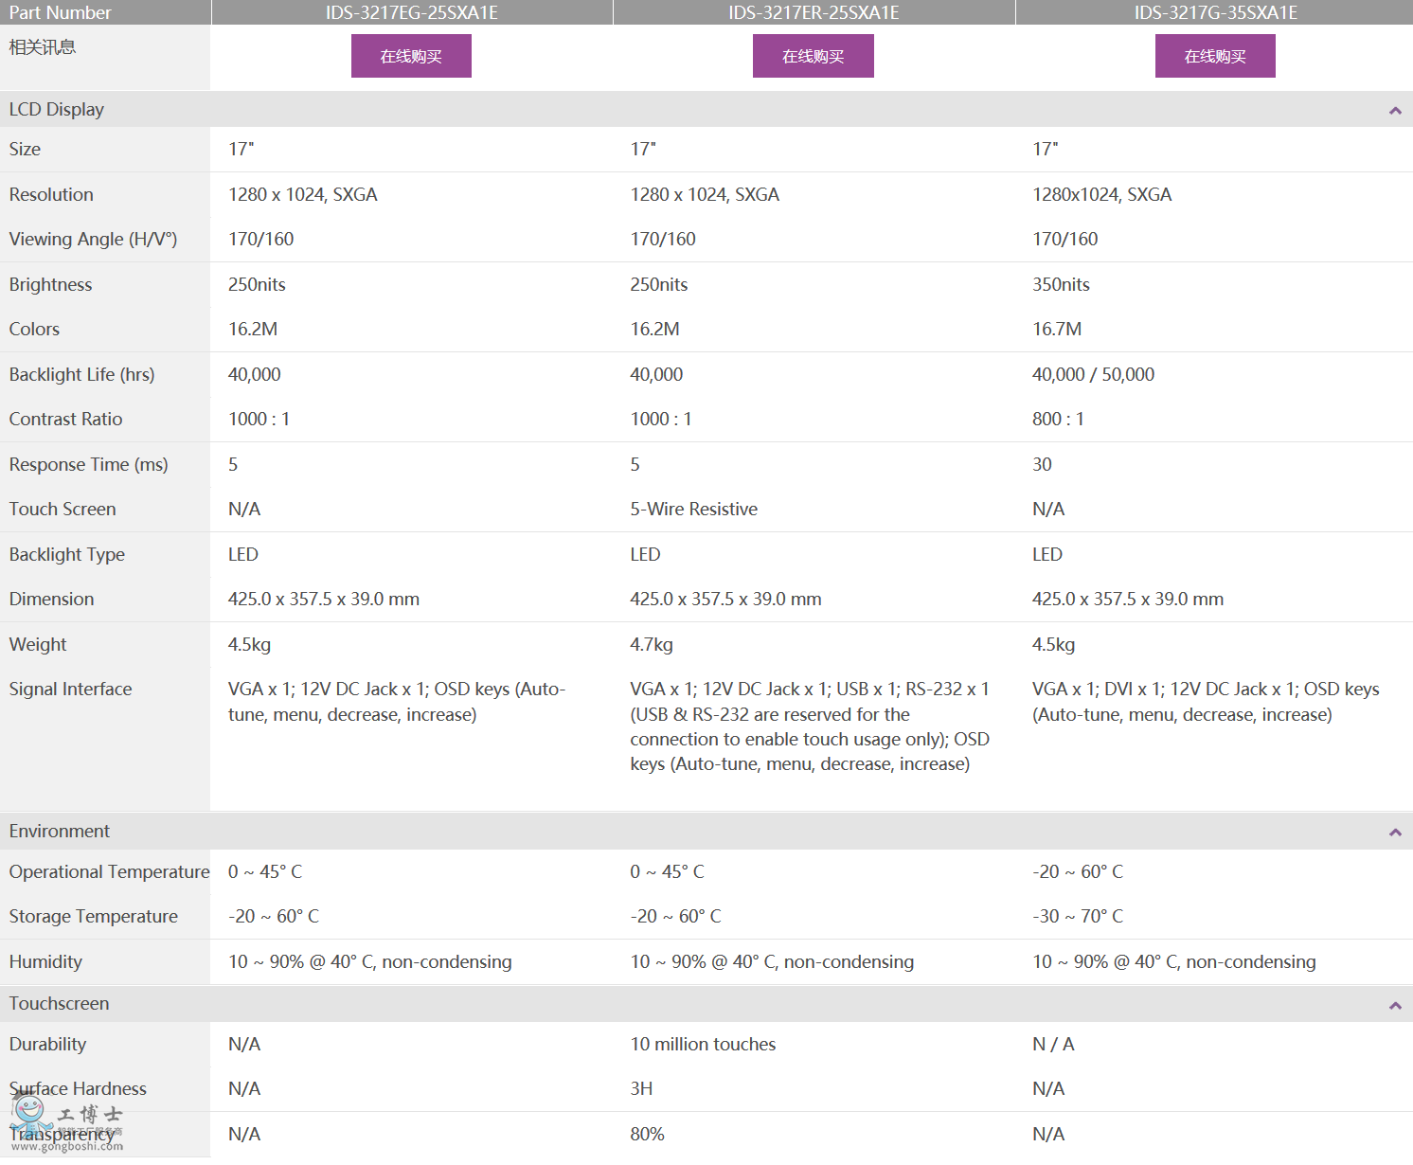Click the Part Number header label
Image resolution: width=1413 pixels, height=1165 pixels.
(60, 12)
